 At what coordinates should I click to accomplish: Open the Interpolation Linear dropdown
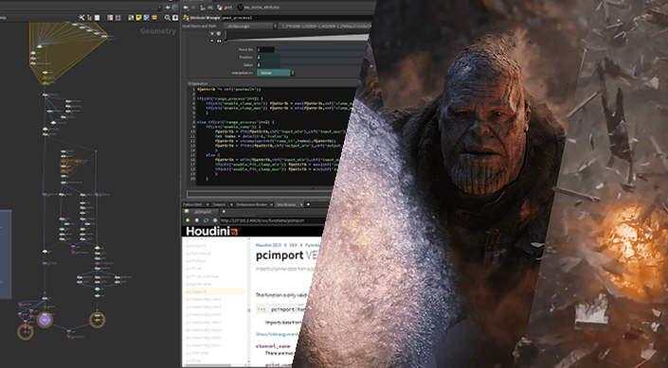[x=274, y=73]
